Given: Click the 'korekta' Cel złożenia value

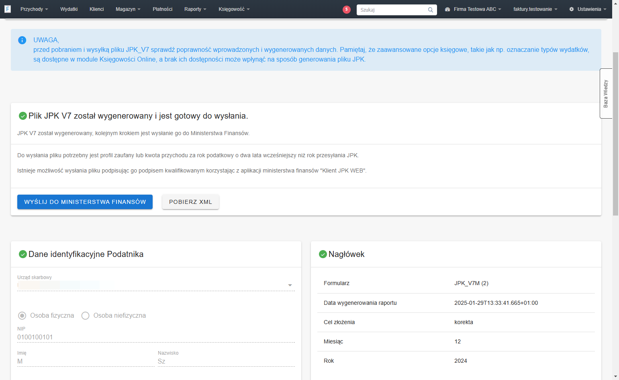Looking at the screenshot, I should pyautogui.click(x=464, y=322).
